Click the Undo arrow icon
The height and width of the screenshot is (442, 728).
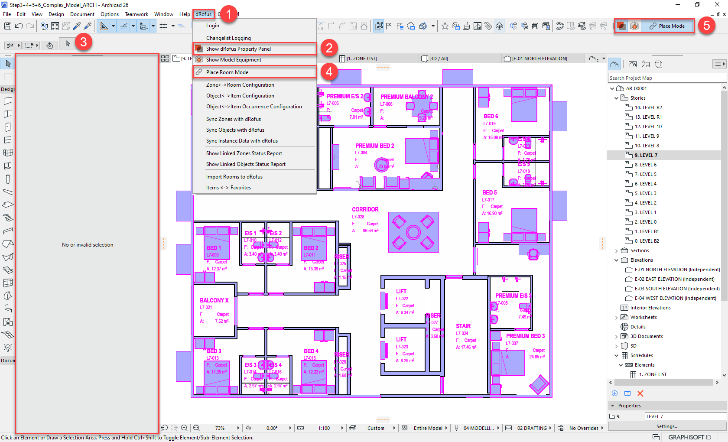pos(19,26)
